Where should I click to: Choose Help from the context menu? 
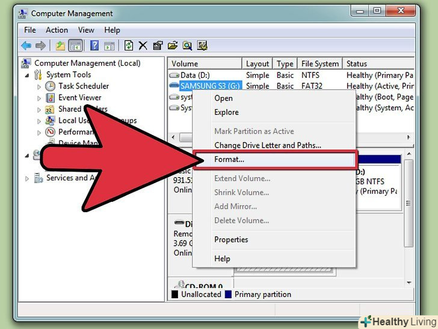(274, 258)
